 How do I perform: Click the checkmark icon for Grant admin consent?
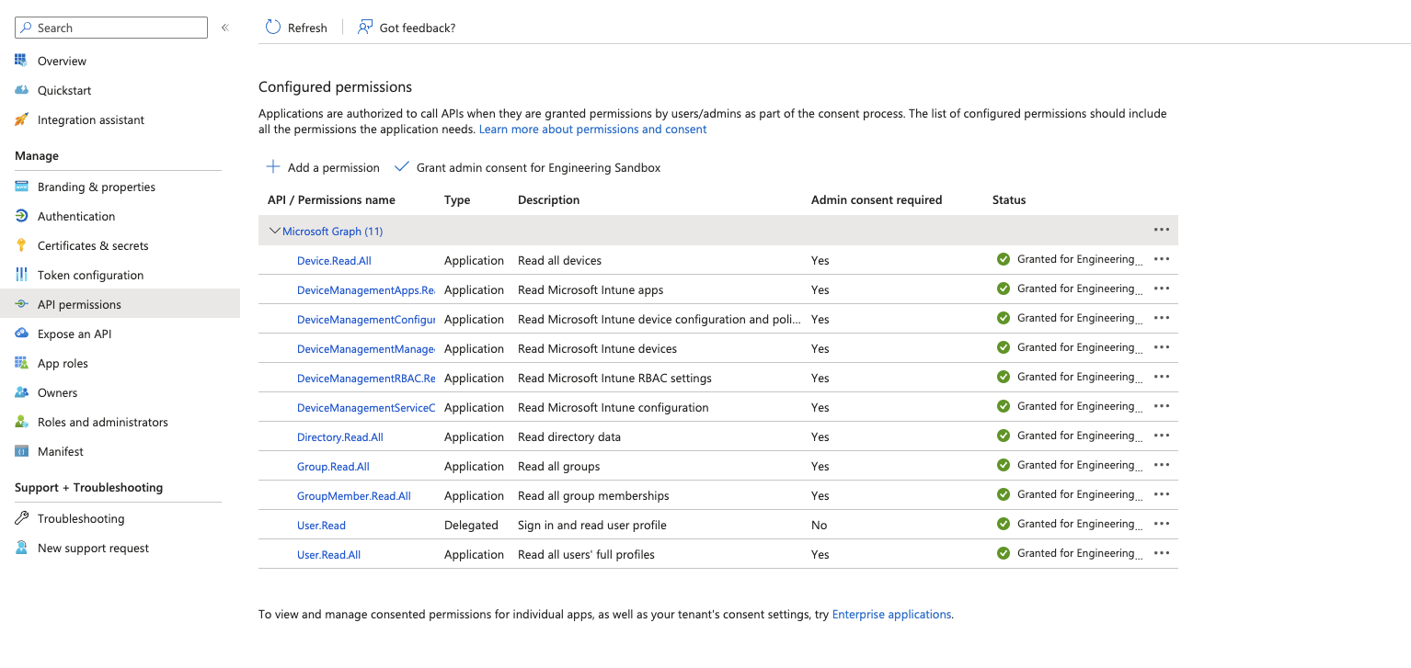(x=401, y=167)
